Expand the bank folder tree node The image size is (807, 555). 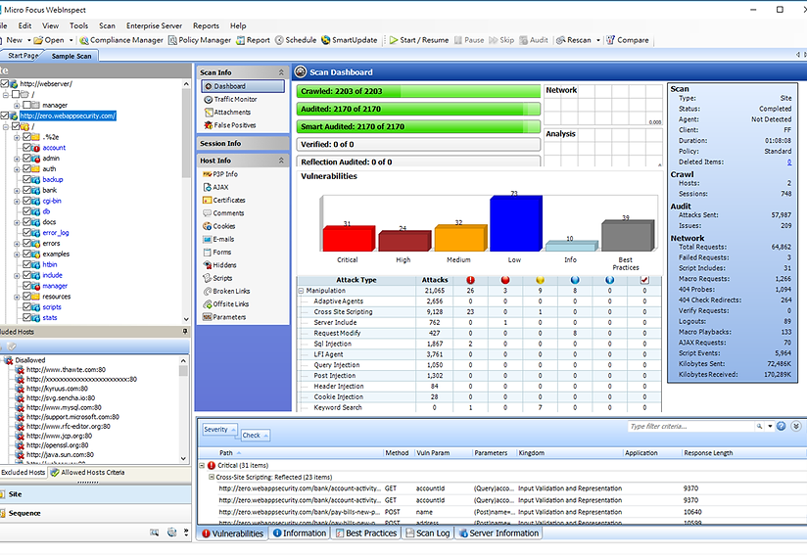[x=17, y=190]
